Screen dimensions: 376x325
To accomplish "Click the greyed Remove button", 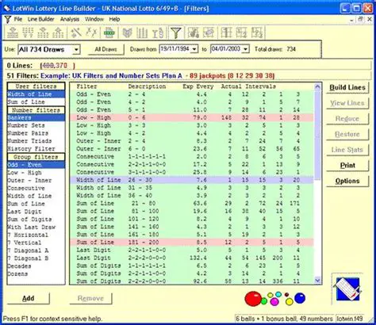I will (90, 298).
